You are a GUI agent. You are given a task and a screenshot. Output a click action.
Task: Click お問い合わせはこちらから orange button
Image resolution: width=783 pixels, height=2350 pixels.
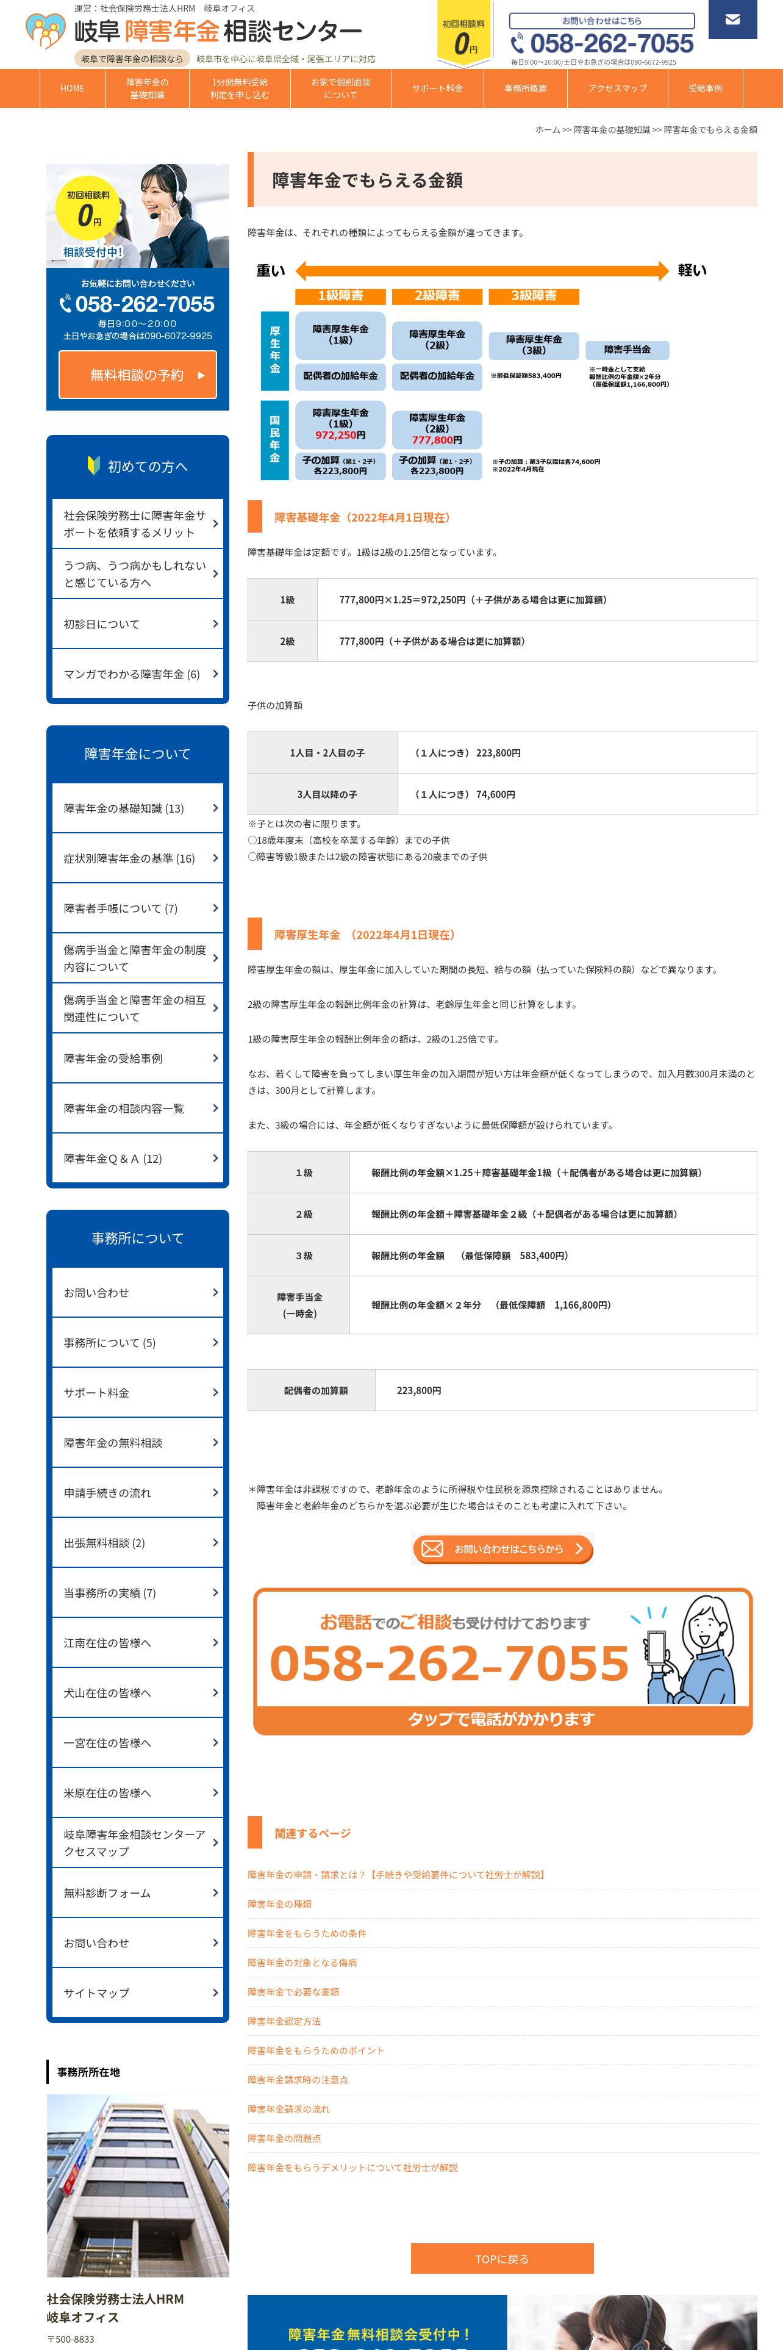[x=502, y=1548]
